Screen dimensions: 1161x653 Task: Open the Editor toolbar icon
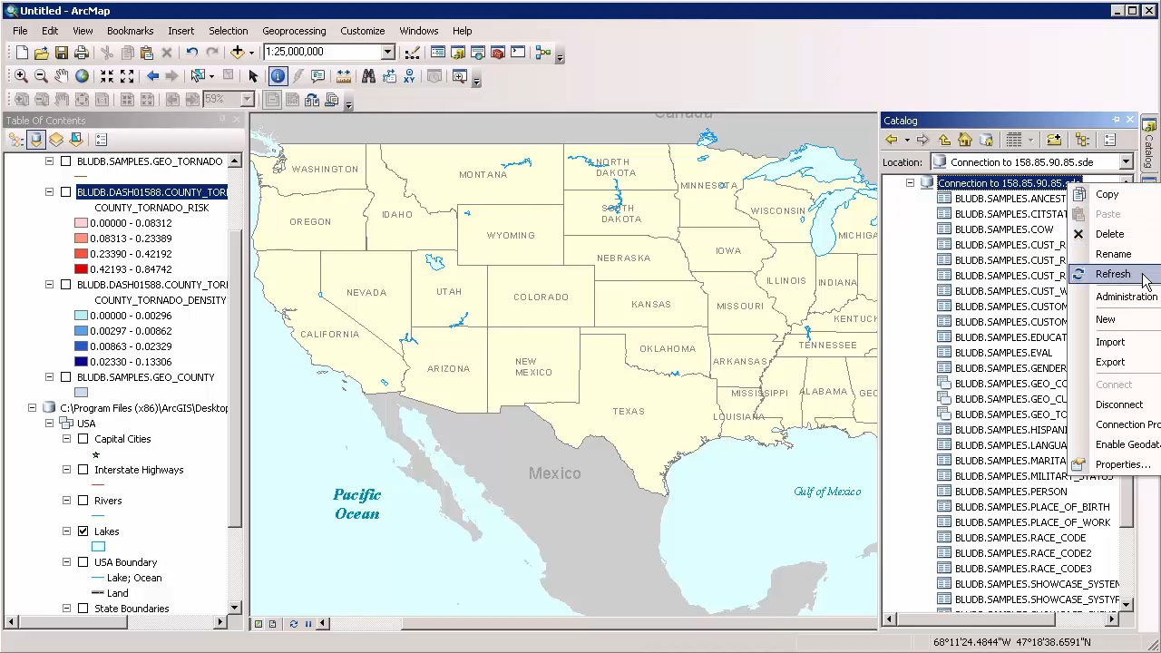coord(412,53)
